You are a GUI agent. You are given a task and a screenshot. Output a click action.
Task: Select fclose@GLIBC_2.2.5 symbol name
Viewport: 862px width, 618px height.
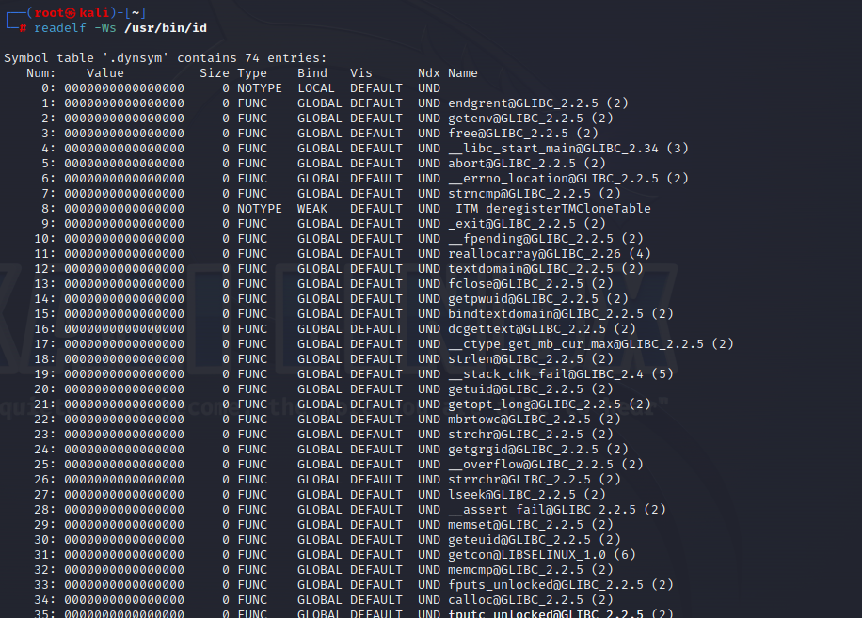516,284
